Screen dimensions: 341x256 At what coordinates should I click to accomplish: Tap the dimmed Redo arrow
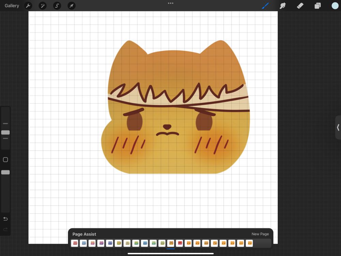pyautogui.click(x=5, y=229)
